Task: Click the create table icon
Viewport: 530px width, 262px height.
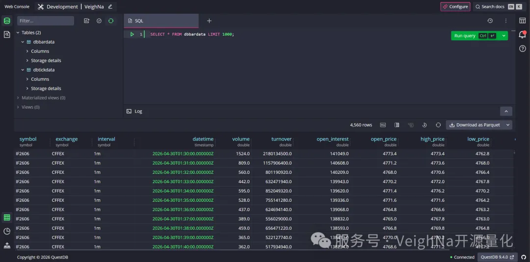Action: tap(87, 21)
